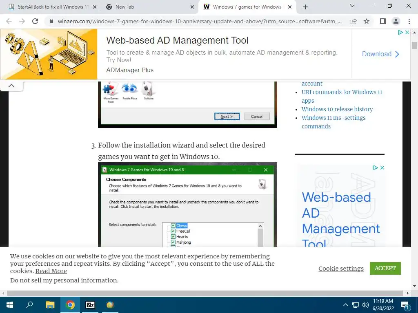Screen dimensions: 418x313
Task: Click the More Games icon
Action: tap(111, 93)
